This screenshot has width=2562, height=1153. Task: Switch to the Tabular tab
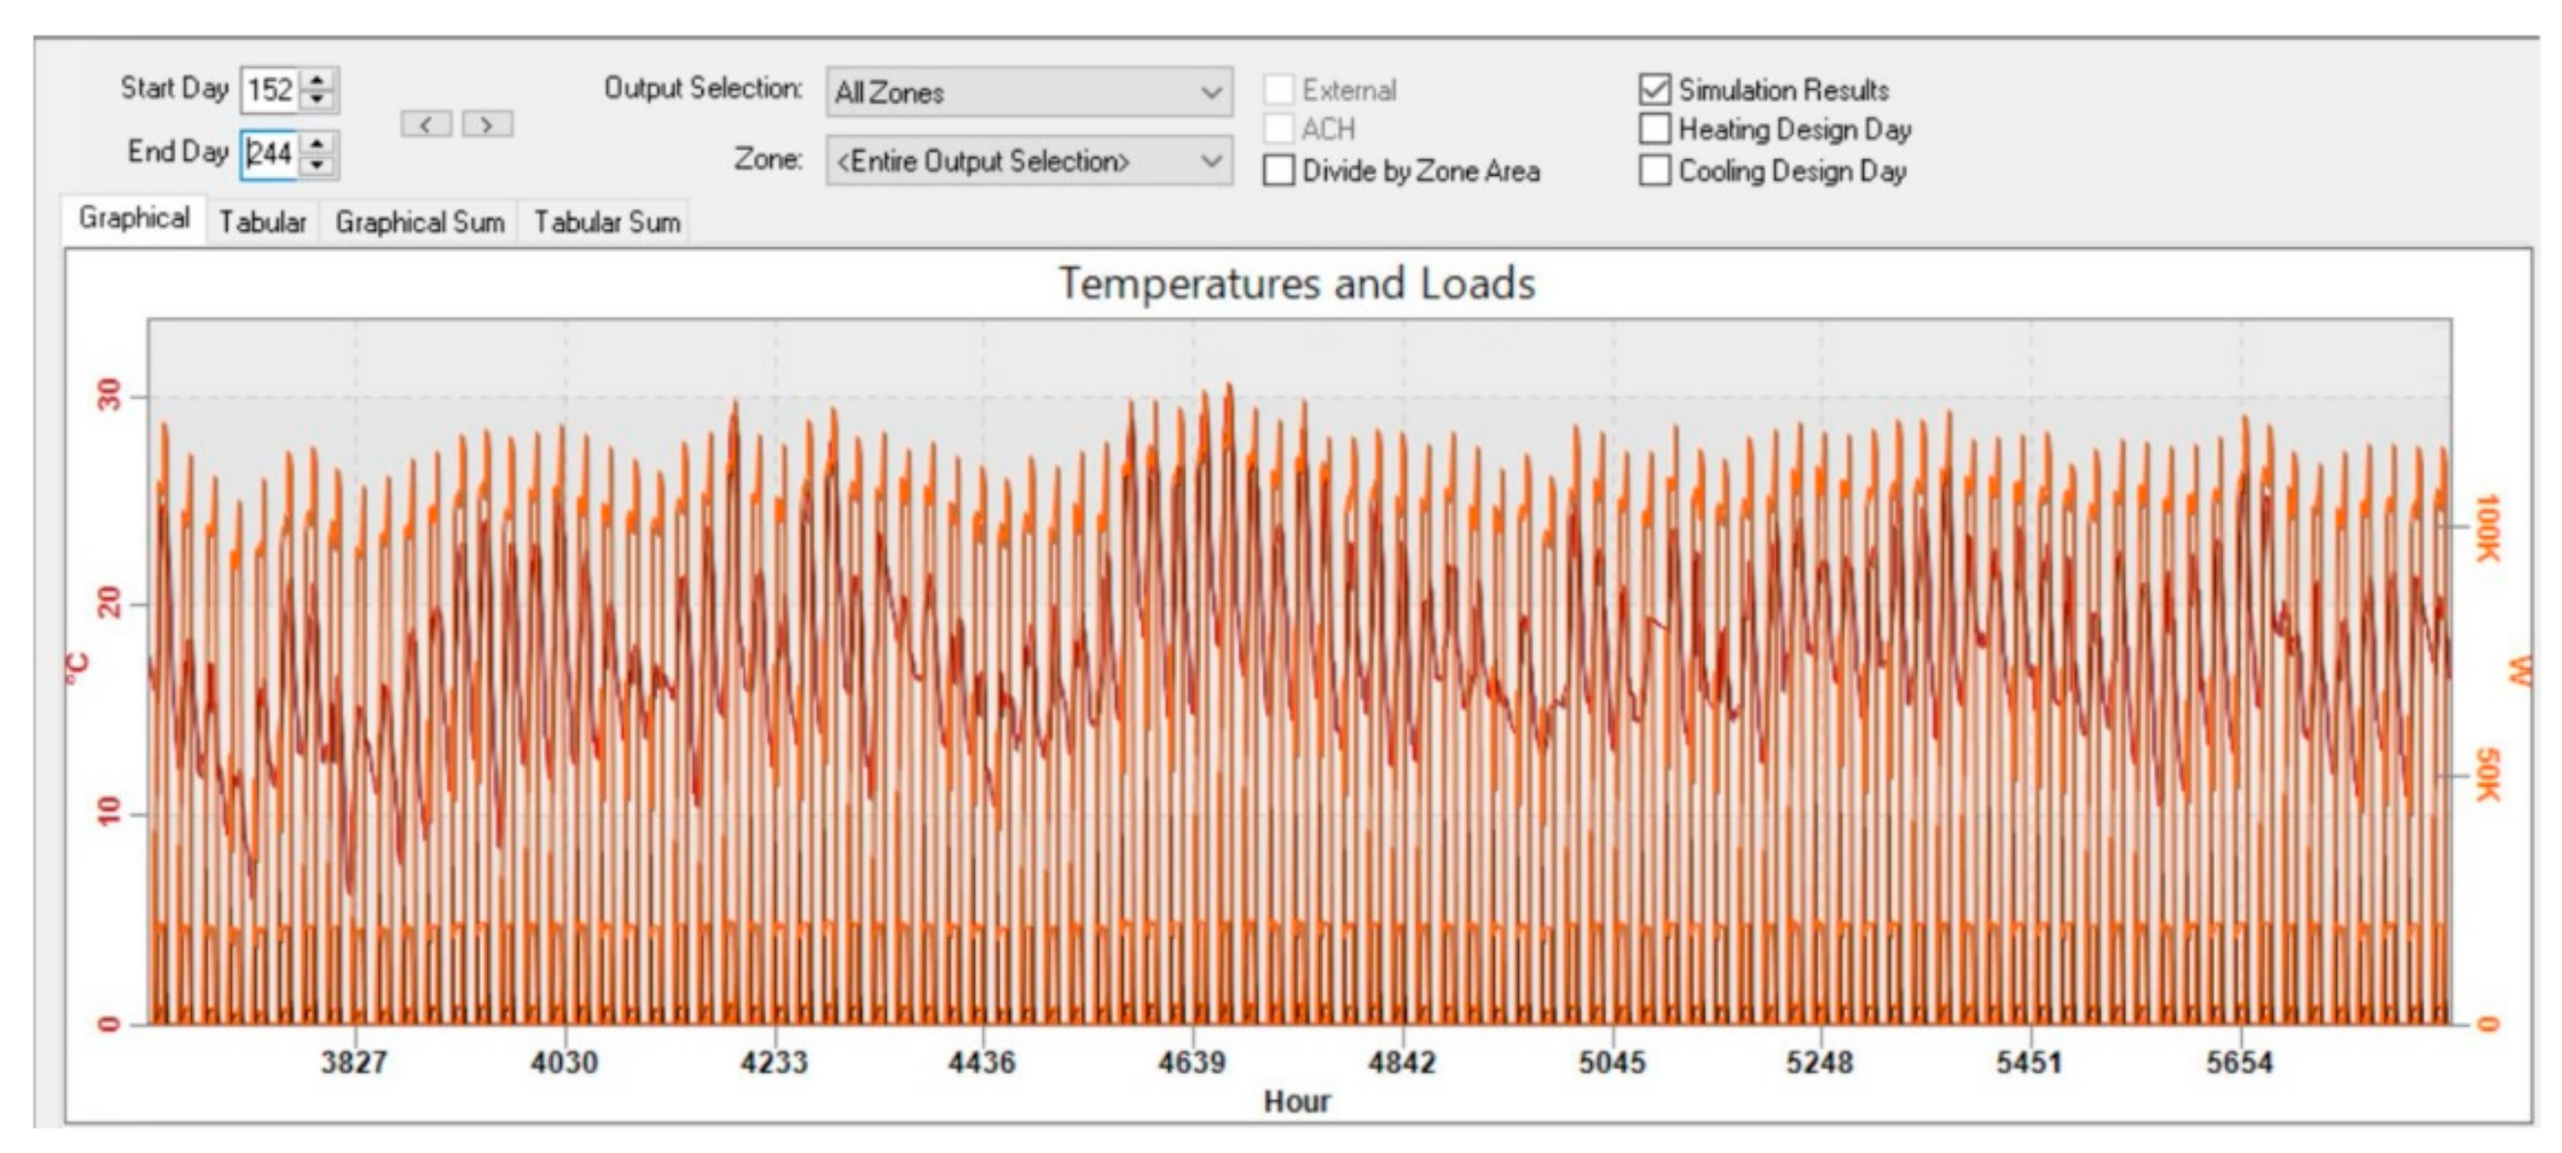click(x=262, y=222)
